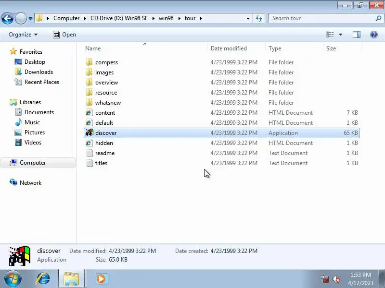Sort by the Date modified column header
This screenshot has width=385, height=288.
pyautogui.click(x=229, y=48)
